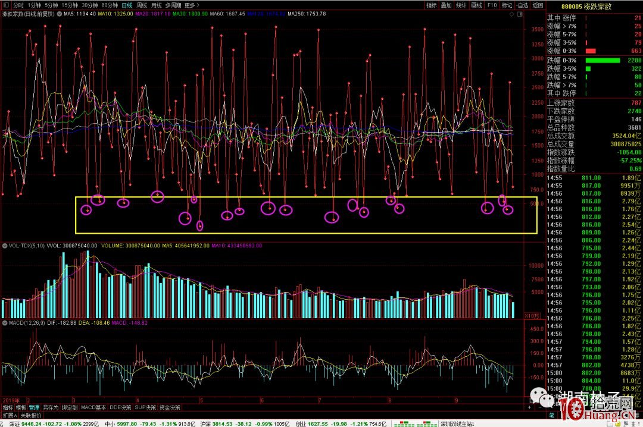The height and width of the screenshot is (427, 643).
Task: Click the plus zoom-in icon below the chart
Action: (529, 407)
